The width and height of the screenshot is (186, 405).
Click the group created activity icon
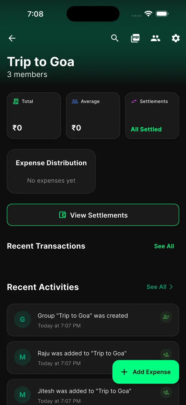[166, 317]
